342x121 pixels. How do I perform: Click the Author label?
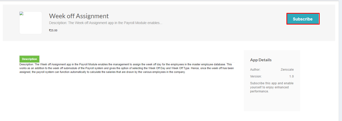point(255,70)
